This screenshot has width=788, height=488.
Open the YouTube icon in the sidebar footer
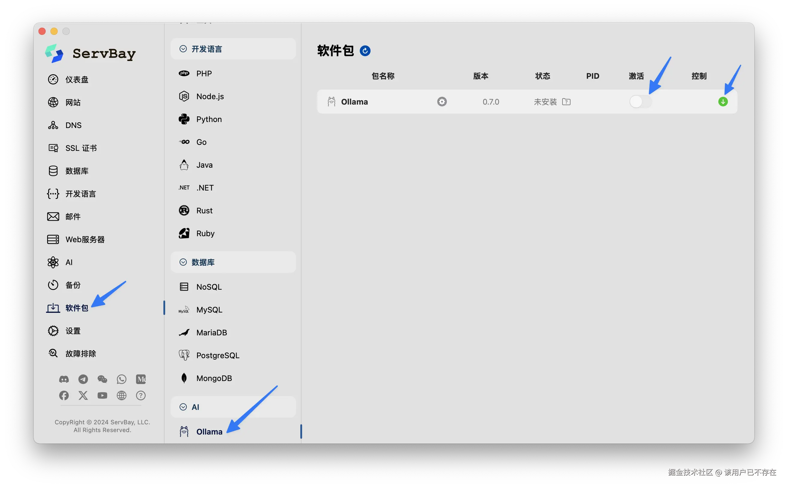click(102, 395)
